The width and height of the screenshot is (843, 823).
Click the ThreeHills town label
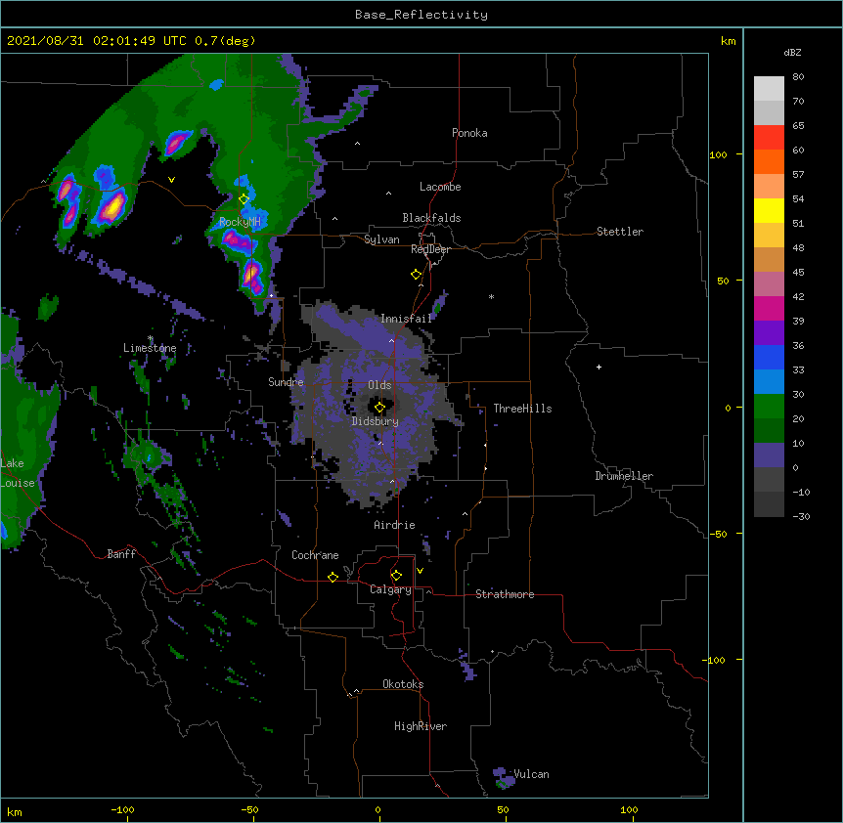pyautogui.click(x=522, y=409)
